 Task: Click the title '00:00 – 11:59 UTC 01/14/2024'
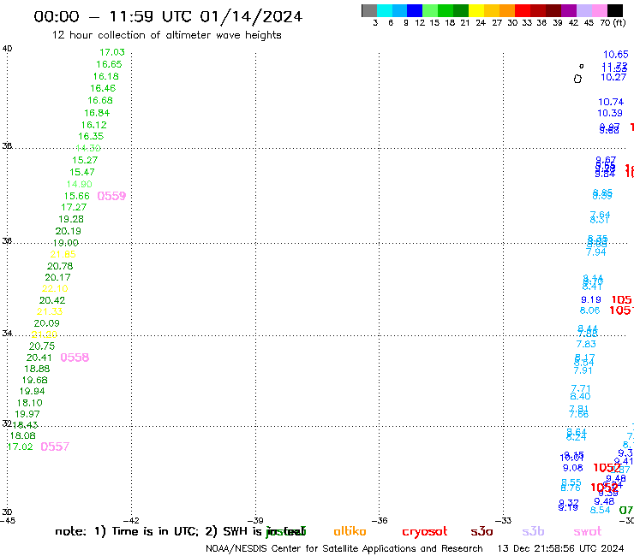168,16
